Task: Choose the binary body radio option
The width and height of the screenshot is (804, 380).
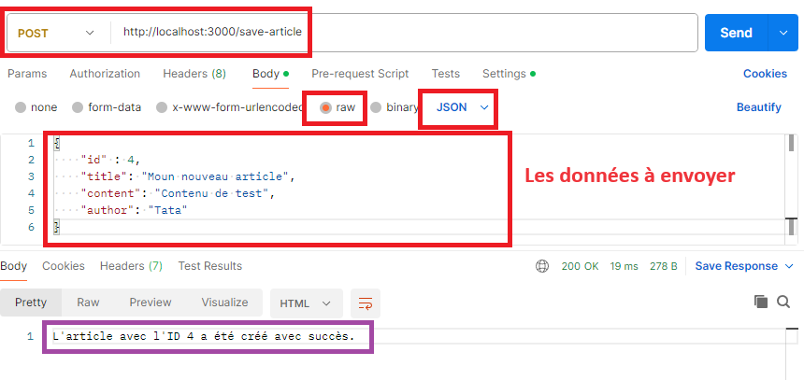Action: 376,107
